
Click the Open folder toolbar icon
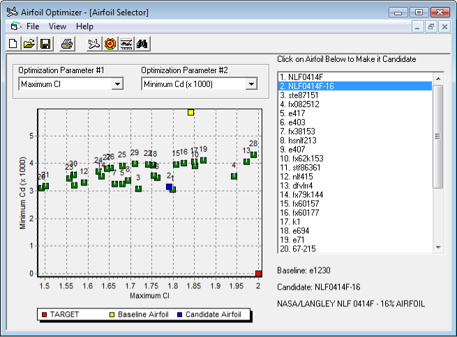coord(29,44)
